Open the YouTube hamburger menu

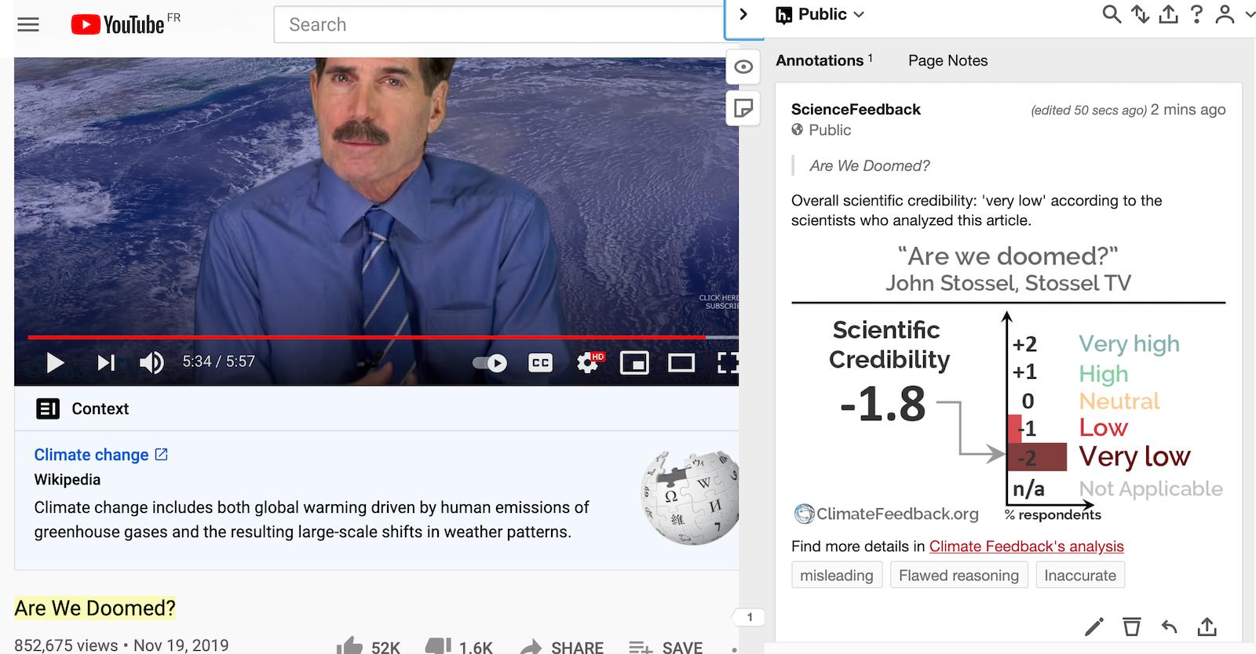(x=28, y=24)
